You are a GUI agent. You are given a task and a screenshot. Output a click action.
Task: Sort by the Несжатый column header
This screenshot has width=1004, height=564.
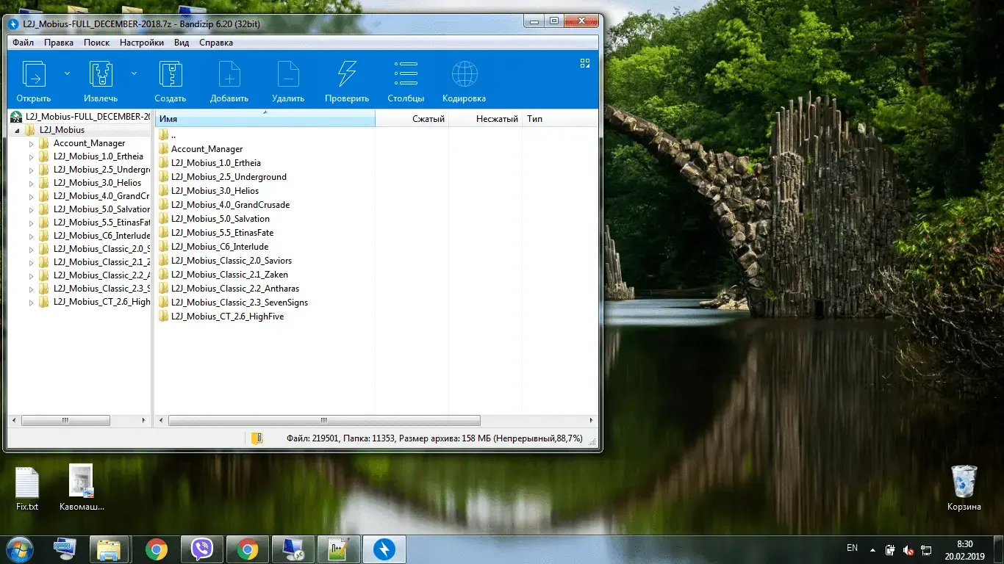(x=485, y=118)
